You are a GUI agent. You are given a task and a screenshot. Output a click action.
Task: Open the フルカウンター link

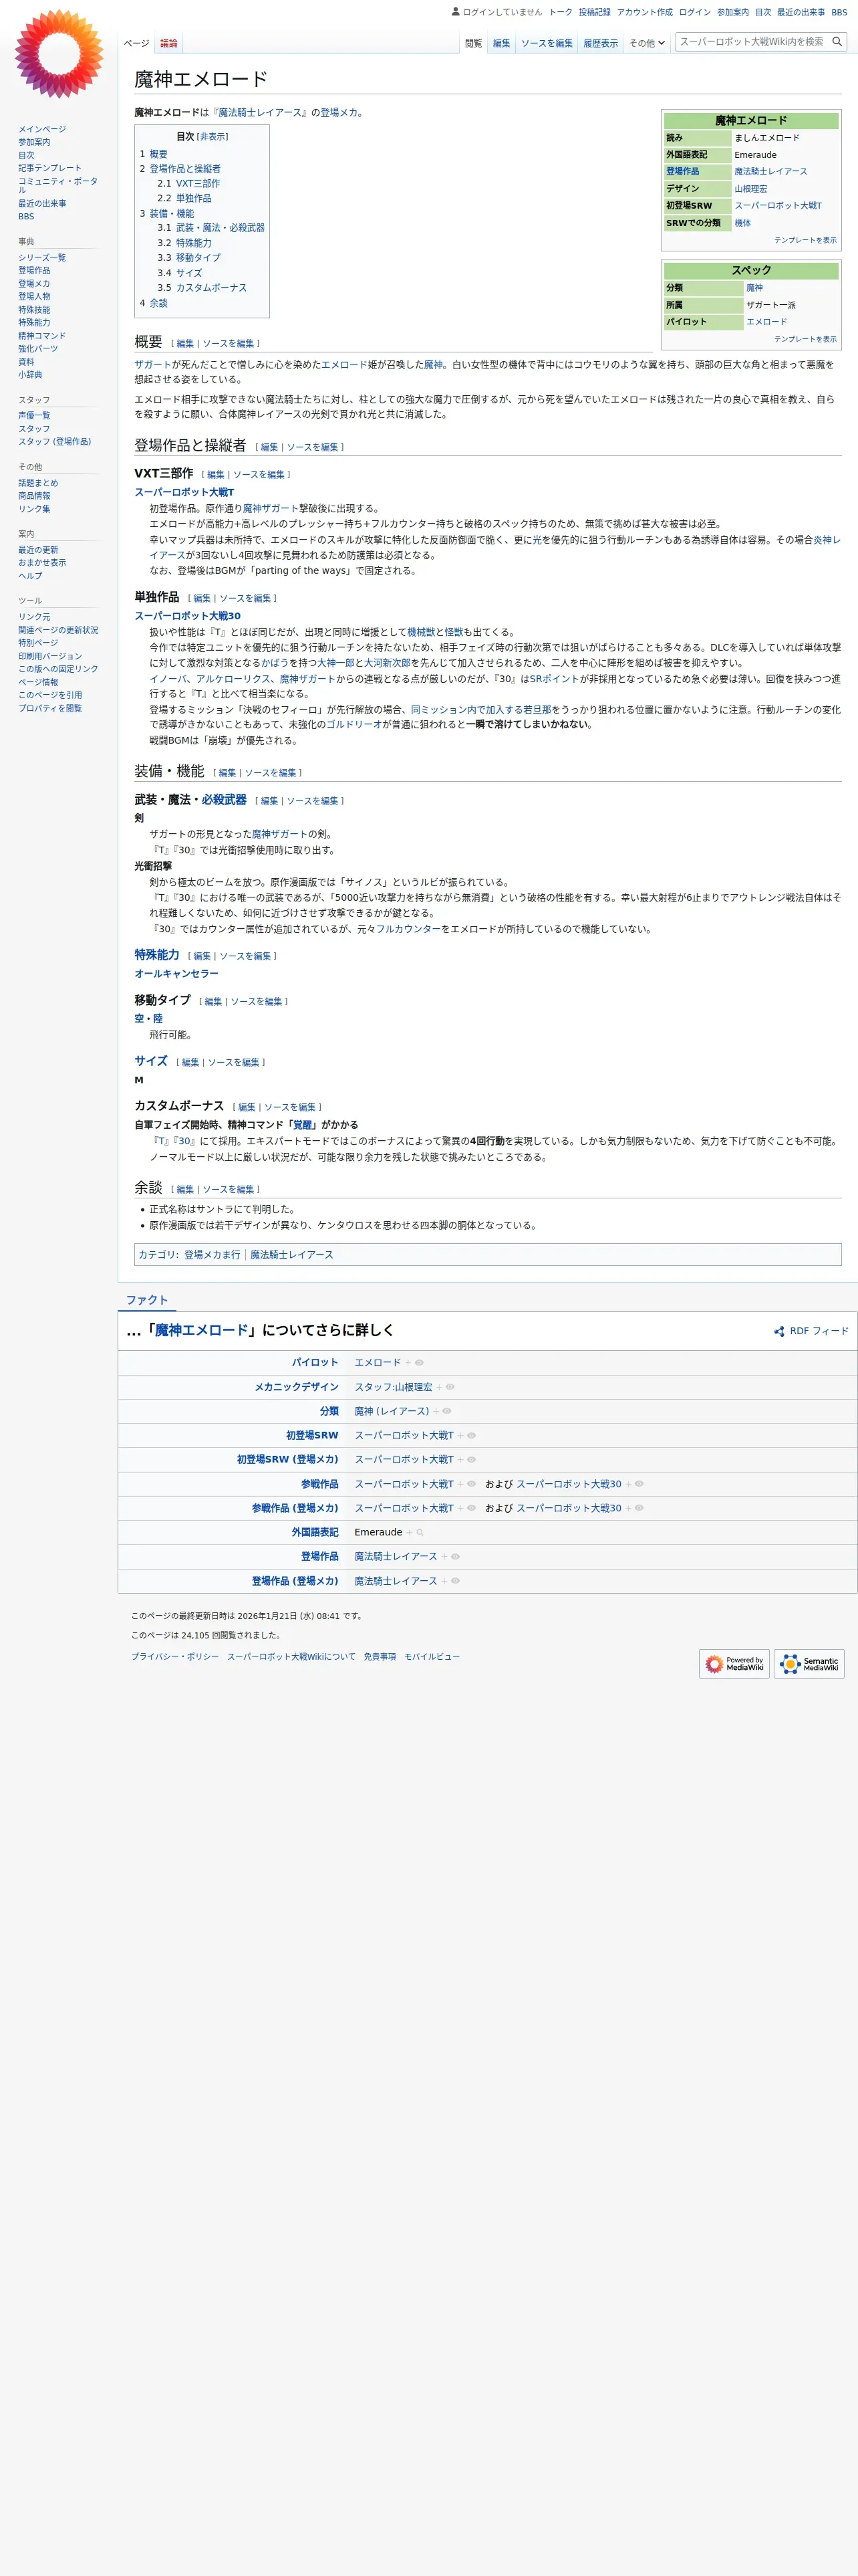tap(408, 929)
